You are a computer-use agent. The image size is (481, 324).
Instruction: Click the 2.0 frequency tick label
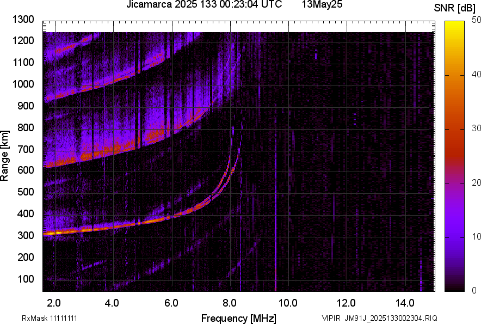click(54, 303)
